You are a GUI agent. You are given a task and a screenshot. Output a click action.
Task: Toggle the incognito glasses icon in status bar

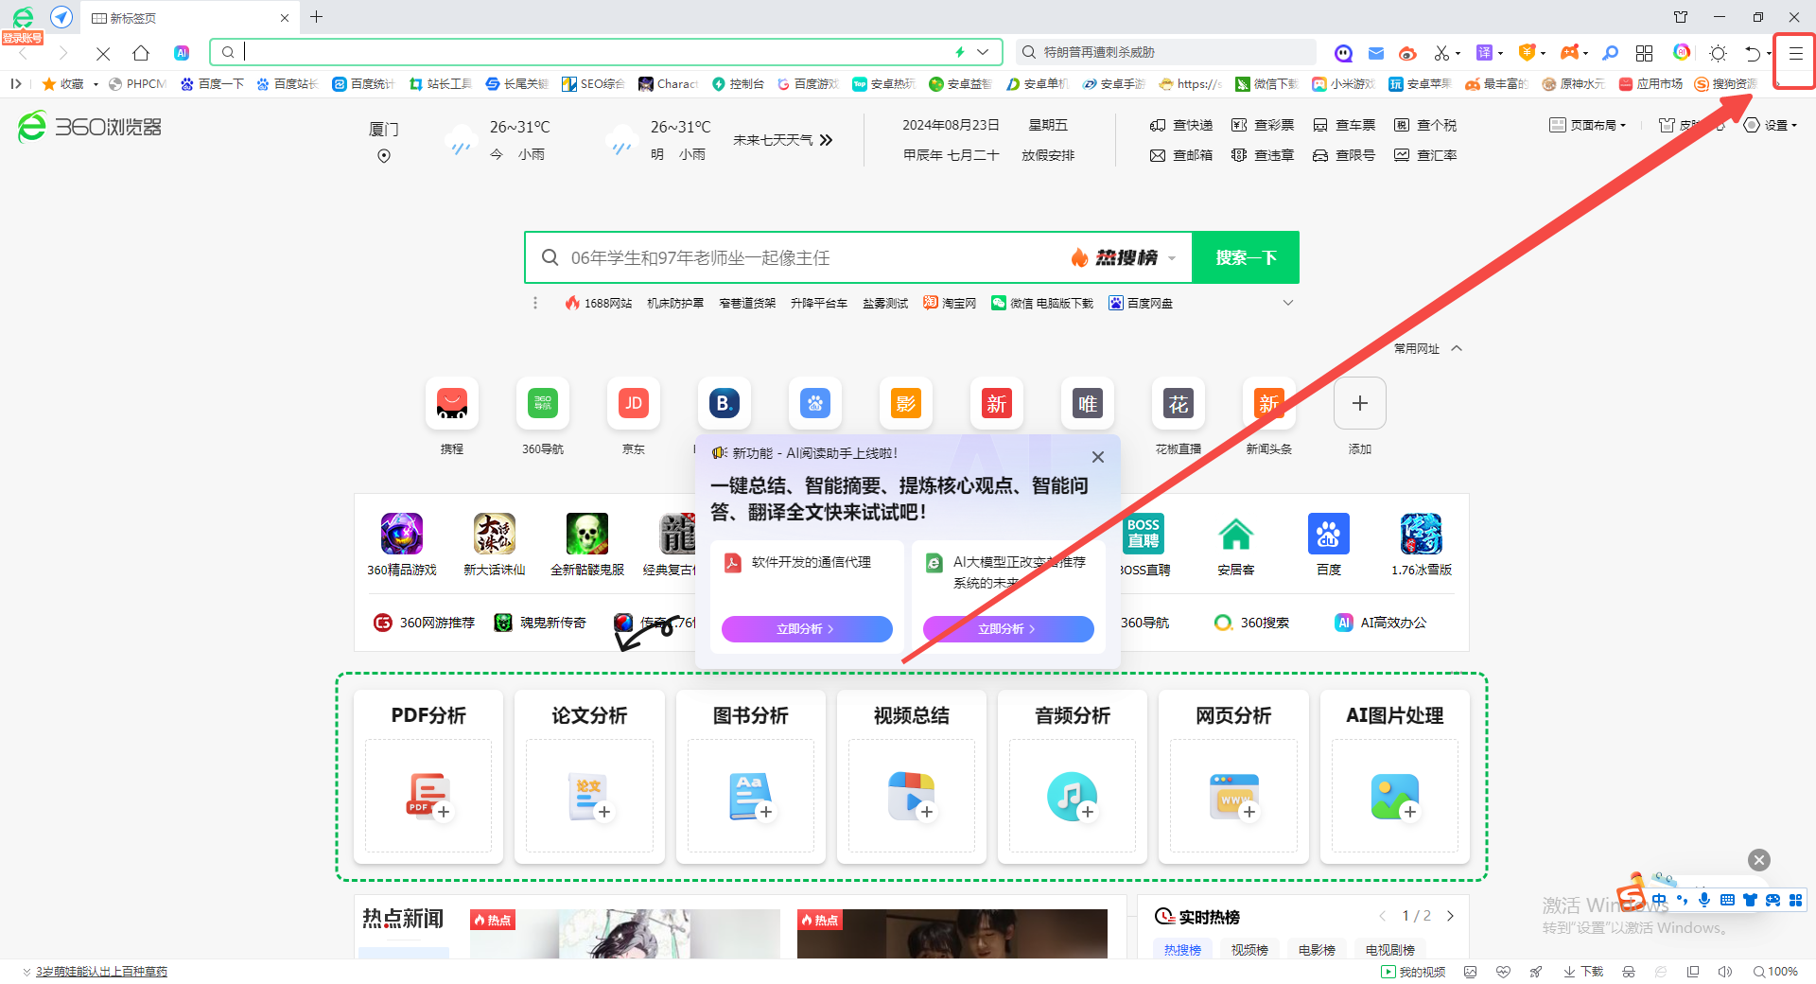click(x=1629, y=972)
